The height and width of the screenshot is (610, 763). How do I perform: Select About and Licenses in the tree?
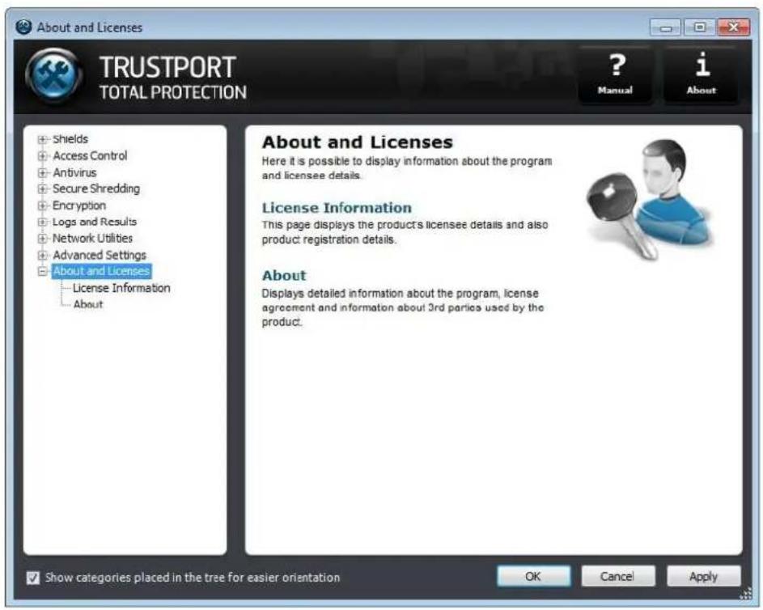pyautogui.click(x=101, y=271)
